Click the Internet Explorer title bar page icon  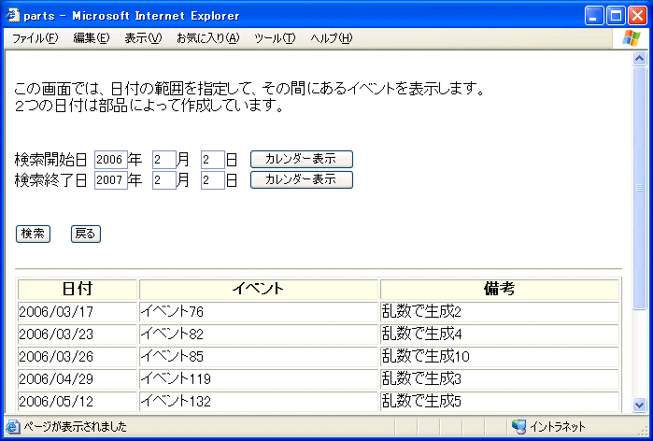[13, 15]
